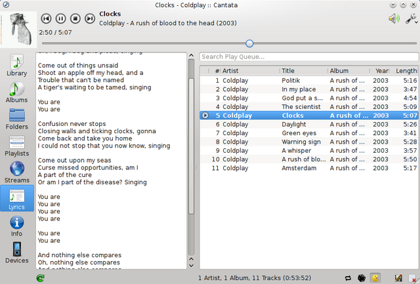Select the track Amsterdam
420x284 pixels.
[309, 168]
